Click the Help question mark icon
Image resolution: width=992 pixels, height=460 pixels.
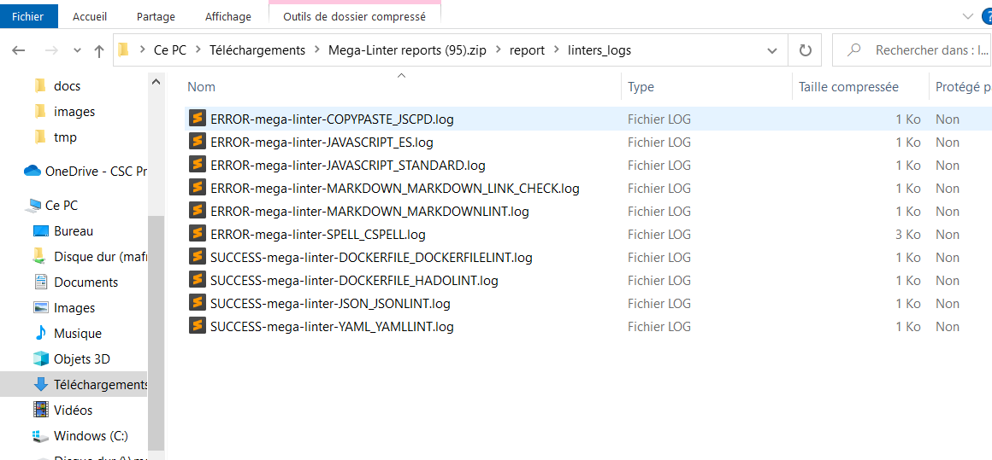click(987, 16)
